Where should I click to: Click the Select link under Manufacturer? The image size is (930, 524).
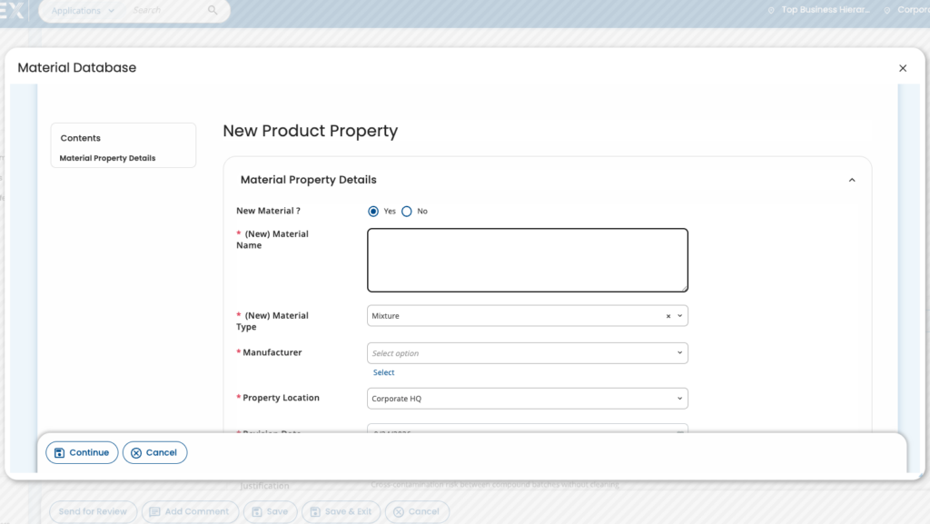(x=384, y=373)
